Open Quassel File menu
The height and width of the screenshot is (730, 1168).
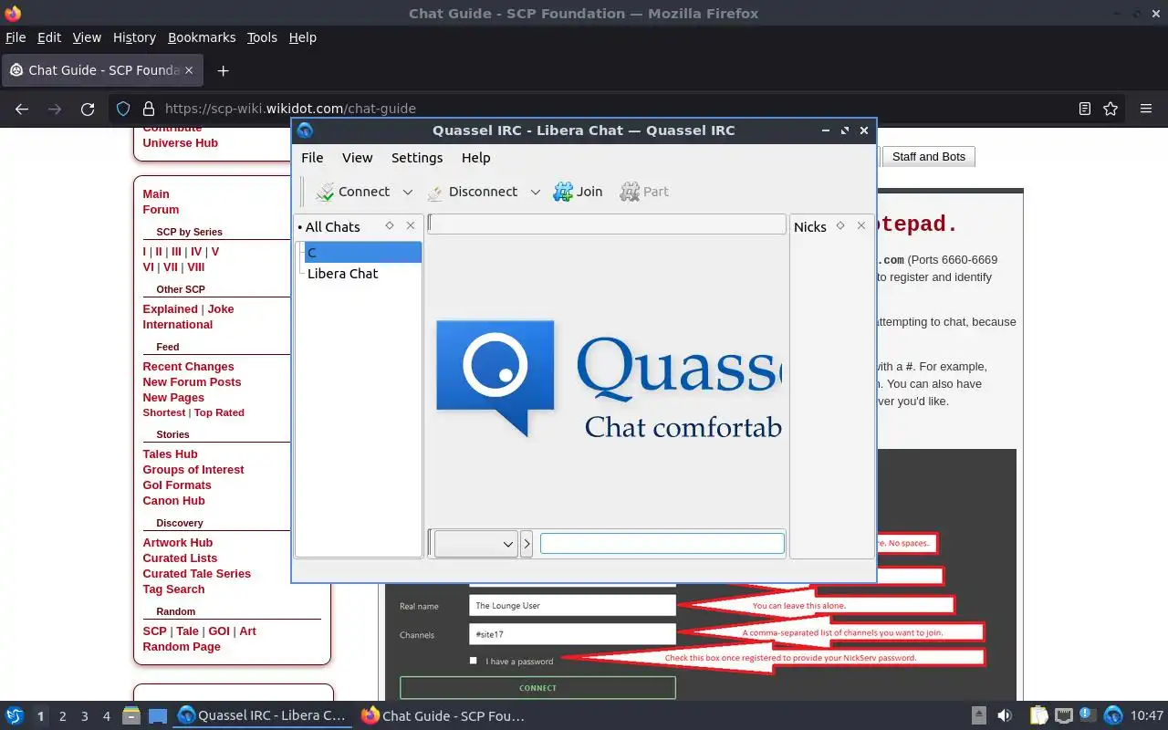point(312,158)
